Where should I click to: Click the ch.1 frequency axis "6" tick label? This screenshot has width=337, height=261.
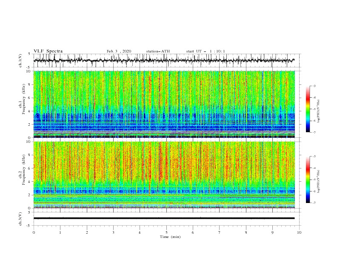(x=30, y=98)
